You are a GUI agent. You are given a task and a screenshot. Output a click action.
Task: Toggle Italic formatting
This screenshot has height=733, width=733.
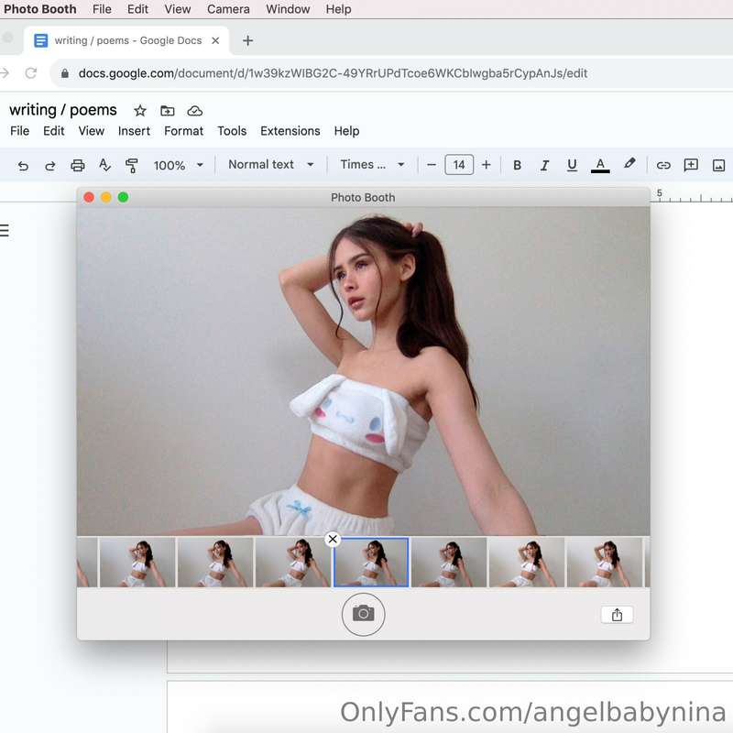544,166
